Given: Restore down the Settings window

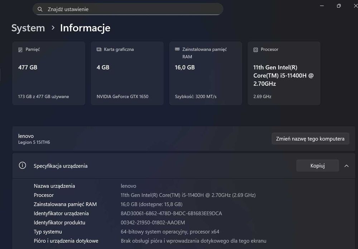Looking at the screenshot, I should click(339, 6).
